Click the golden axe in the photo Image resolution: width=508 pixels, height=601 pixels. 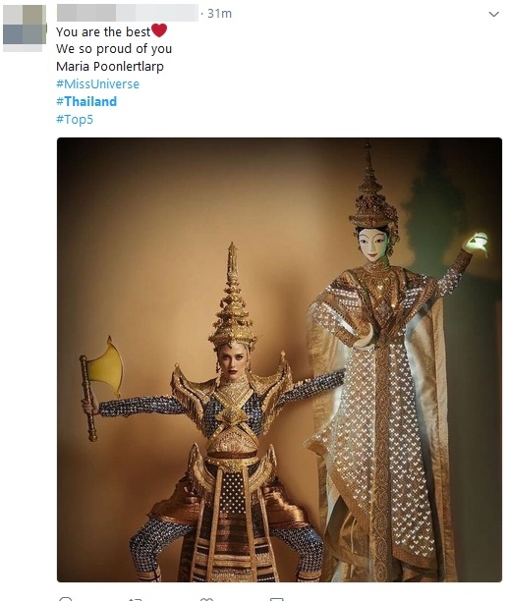click(100, 387)
